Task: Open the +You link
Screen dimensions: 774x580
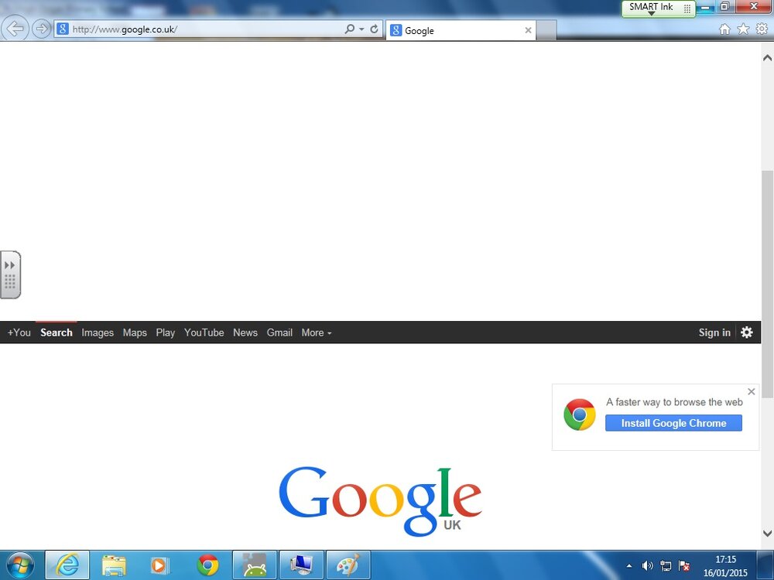Action: click(19, 333)
